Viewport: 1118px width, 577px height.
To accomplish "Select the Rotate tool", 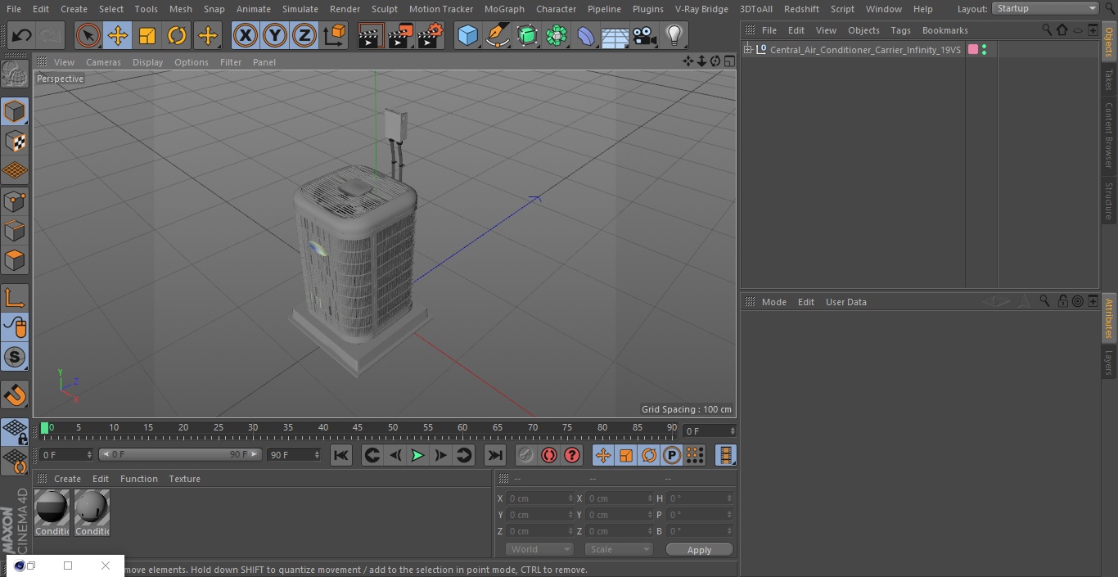I will pos(177,35).
